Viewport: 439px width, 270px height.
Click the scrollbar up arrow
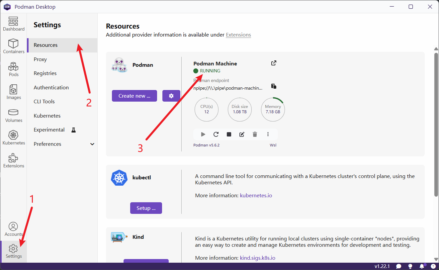pos(436,49)
